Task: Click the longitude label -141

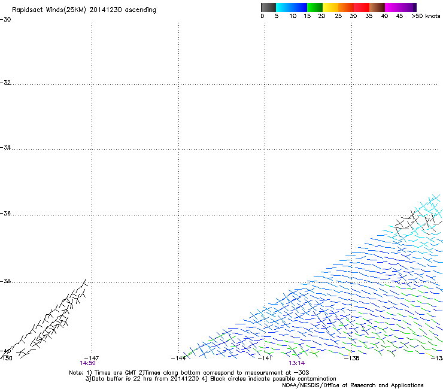Action: (265, 358)
